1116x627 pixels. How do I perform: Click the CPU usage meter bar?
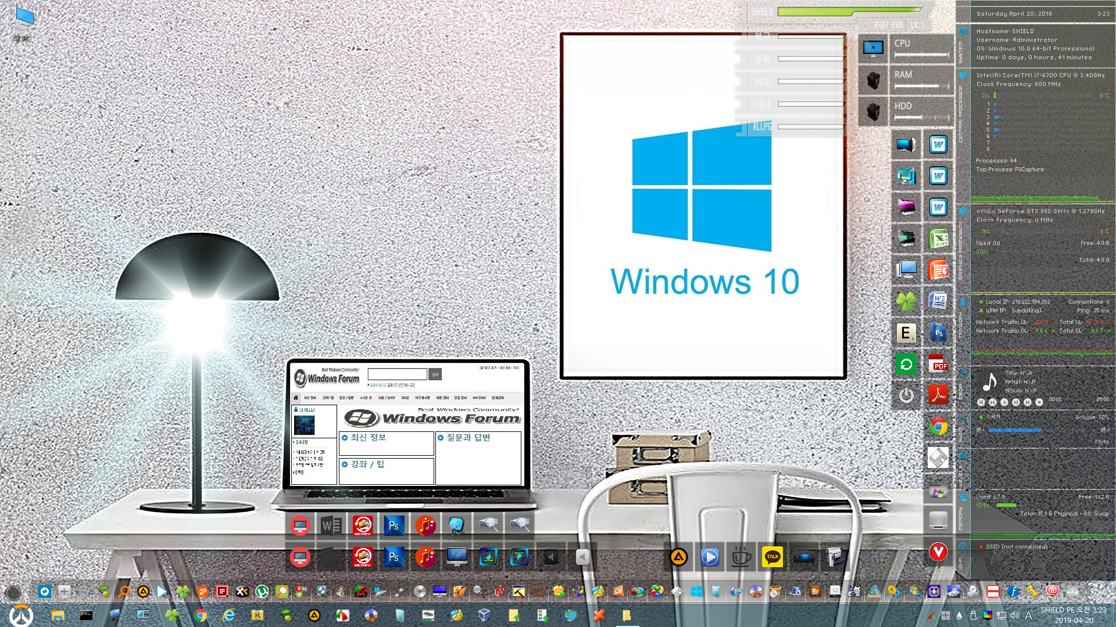click(x=921, y=55)
